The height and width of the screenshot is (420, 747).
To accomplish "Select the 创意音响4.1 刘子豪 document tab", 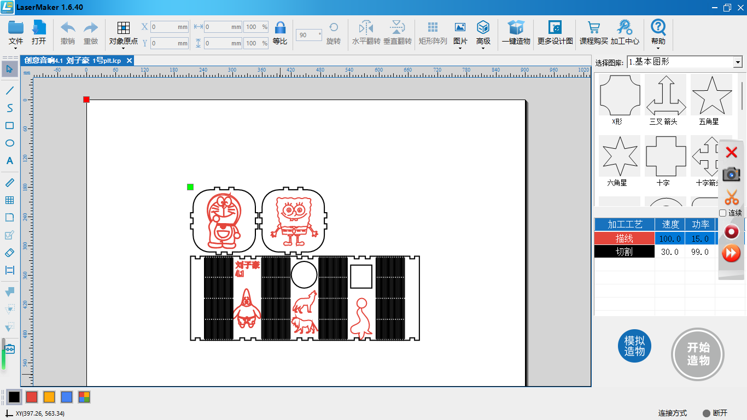I will [x=78, y=60].
